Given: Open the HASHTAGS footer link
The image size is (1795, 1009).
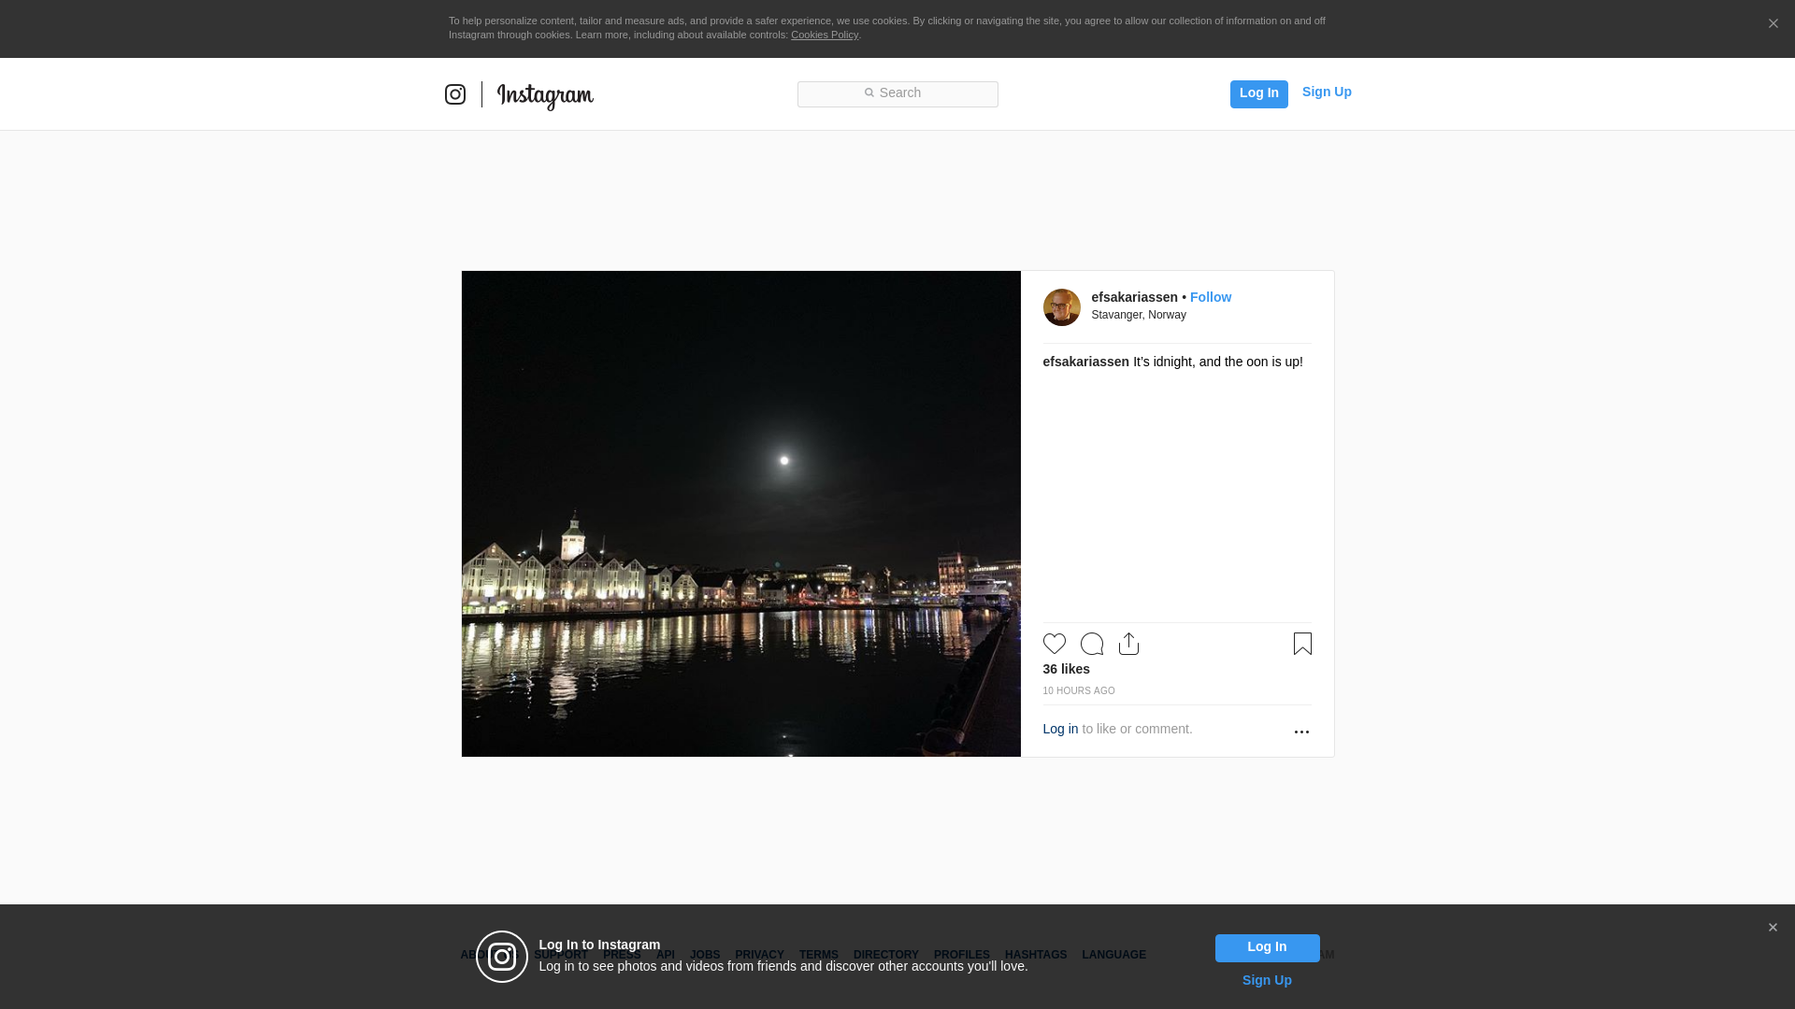Looking at the screenshot, I should tap(1035, 956).
